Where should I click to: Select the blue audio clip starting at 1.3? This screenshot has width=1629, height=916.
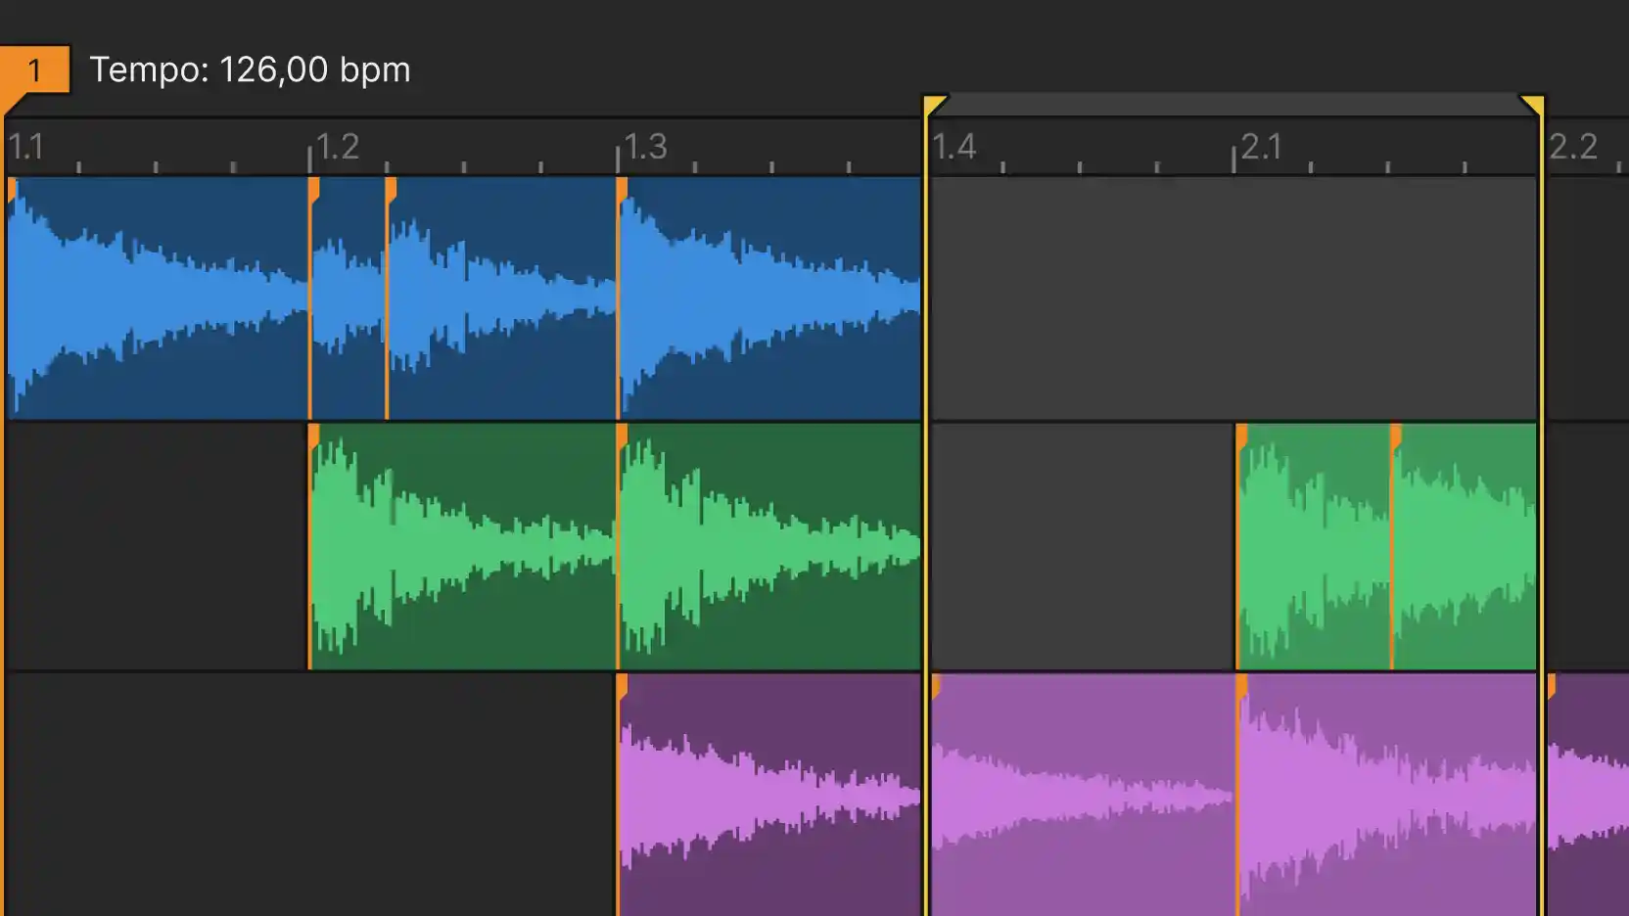(x=769, y=298)
